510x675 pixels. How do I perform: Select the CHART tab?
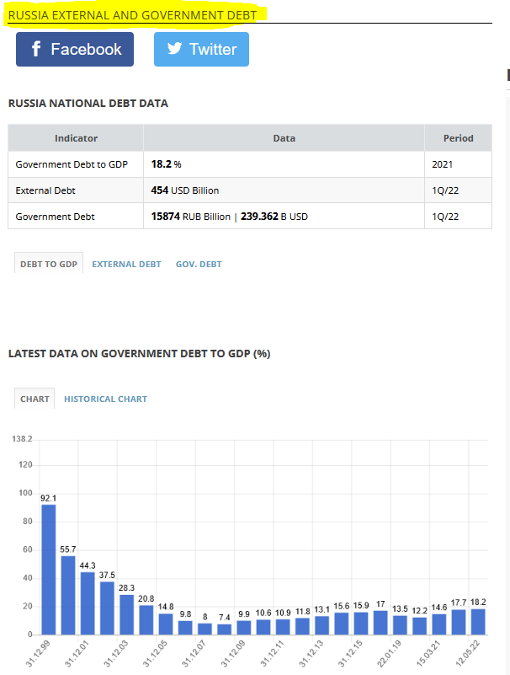[35, 399]
